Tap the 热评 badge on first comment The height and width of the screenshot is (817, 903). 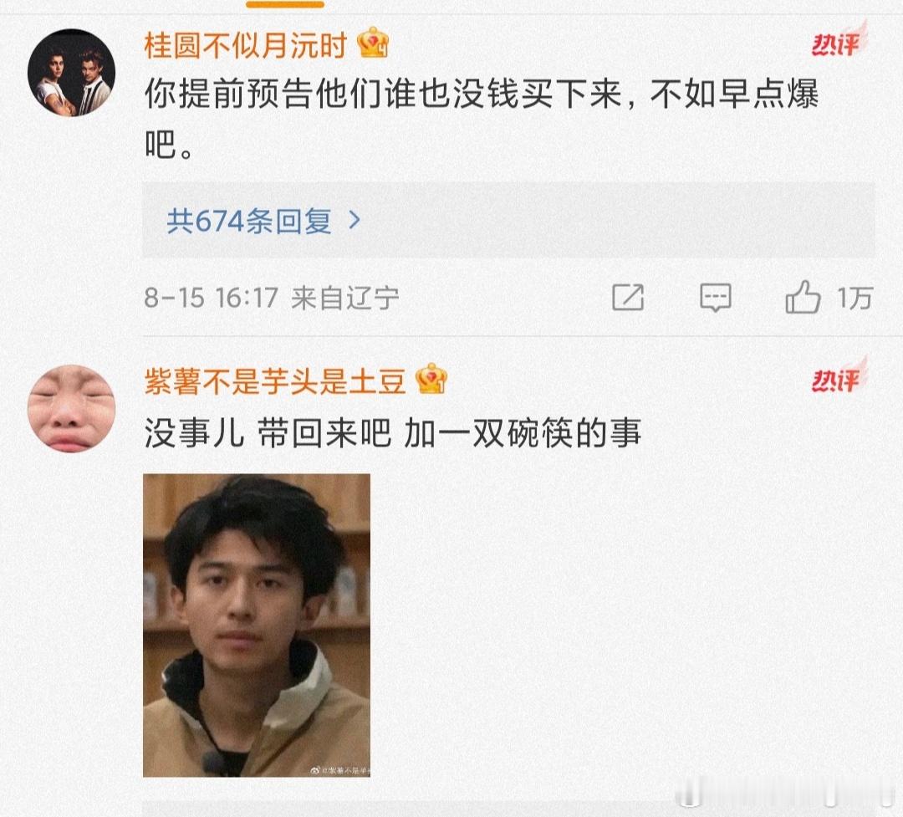[839, 40]
